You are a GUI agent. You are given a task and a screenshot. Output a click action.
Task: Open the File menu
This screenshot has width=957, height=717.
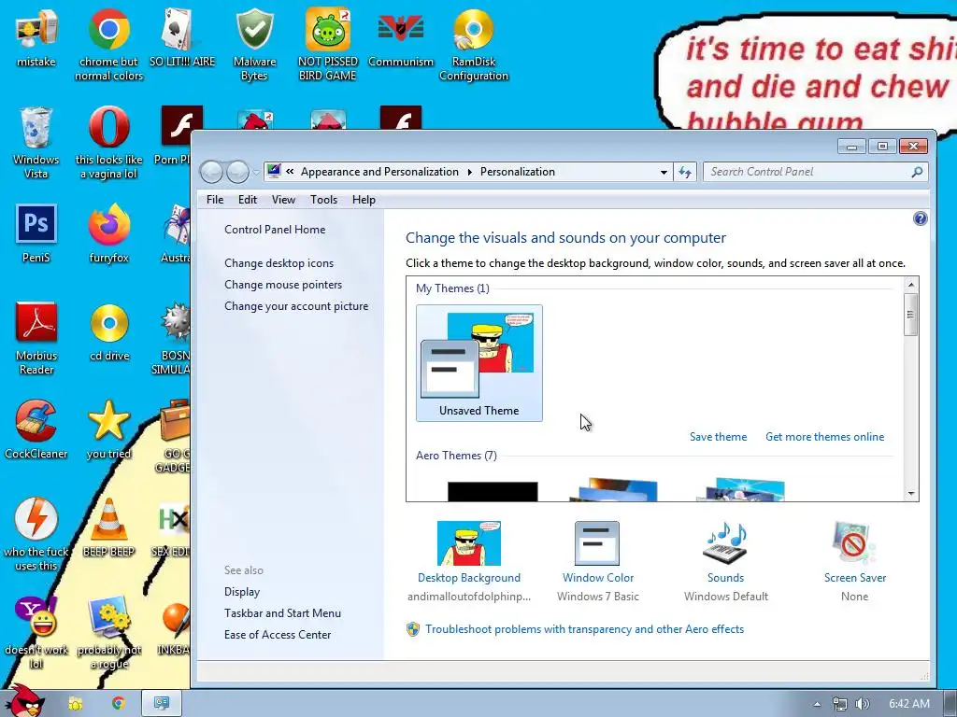[x=215, y=200]
